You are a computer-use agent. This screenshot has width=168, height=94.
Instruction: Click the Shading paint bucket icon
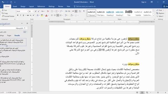(71, 15)
